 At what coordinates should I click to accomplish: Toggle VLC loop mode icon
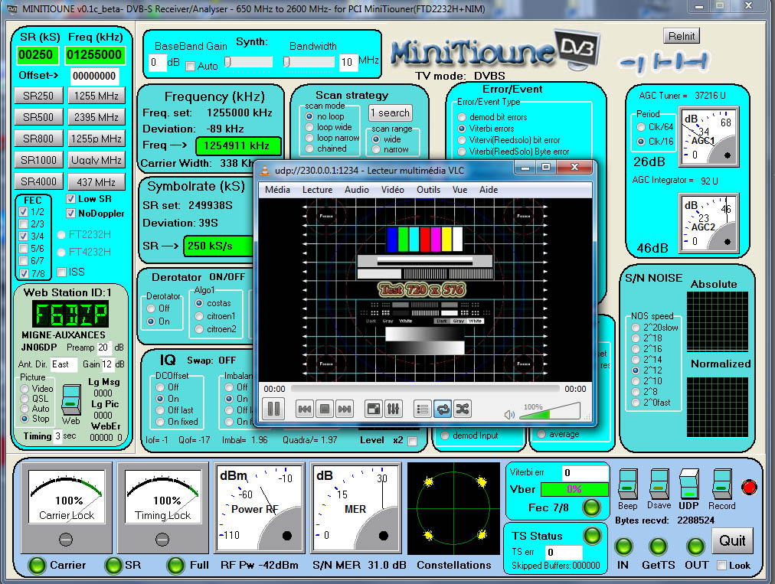tap(443, 409)
